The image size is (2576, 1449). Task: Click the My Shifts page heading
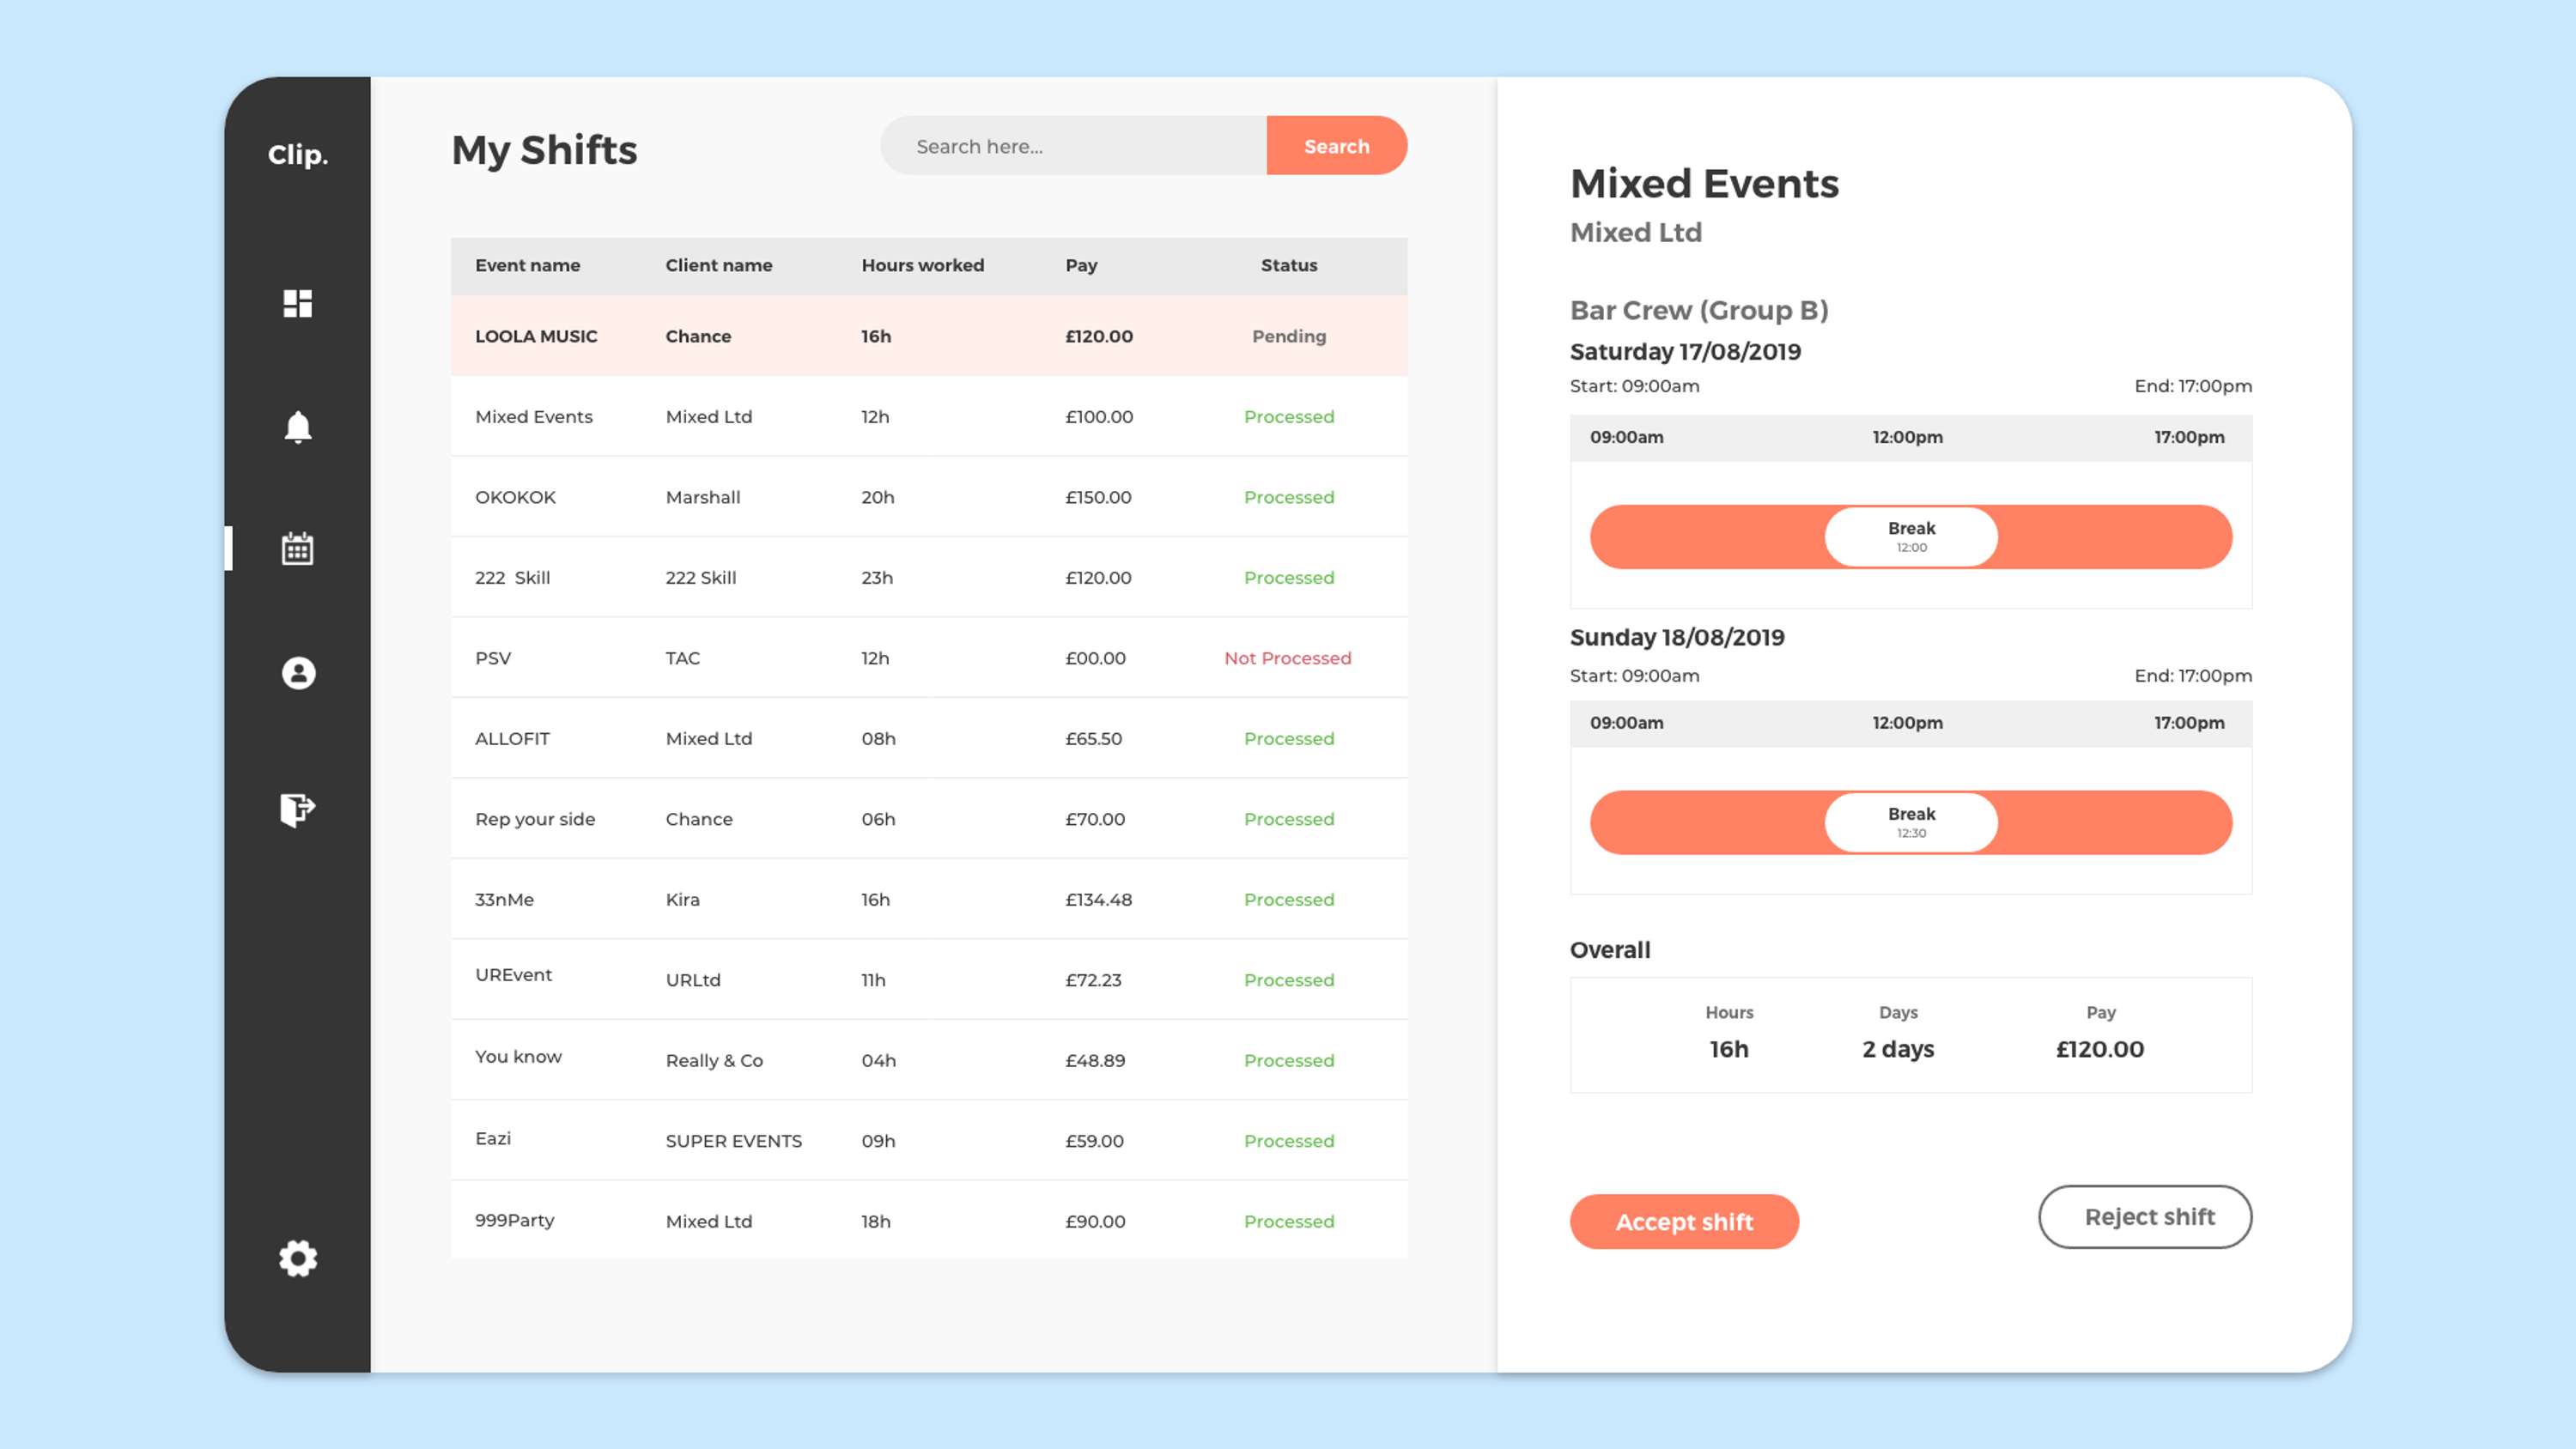click(544, 150)
